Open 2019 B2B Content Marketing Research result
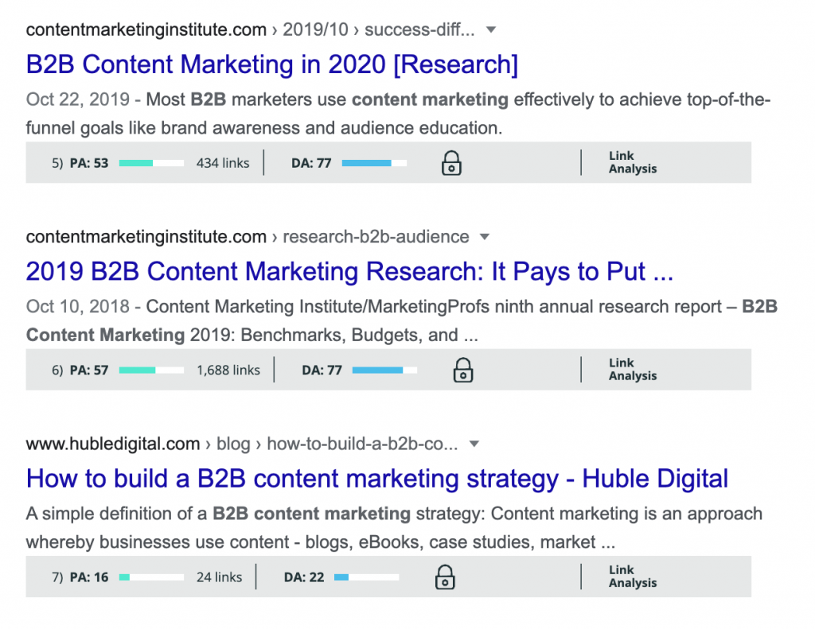 click(x=349, y=272)
